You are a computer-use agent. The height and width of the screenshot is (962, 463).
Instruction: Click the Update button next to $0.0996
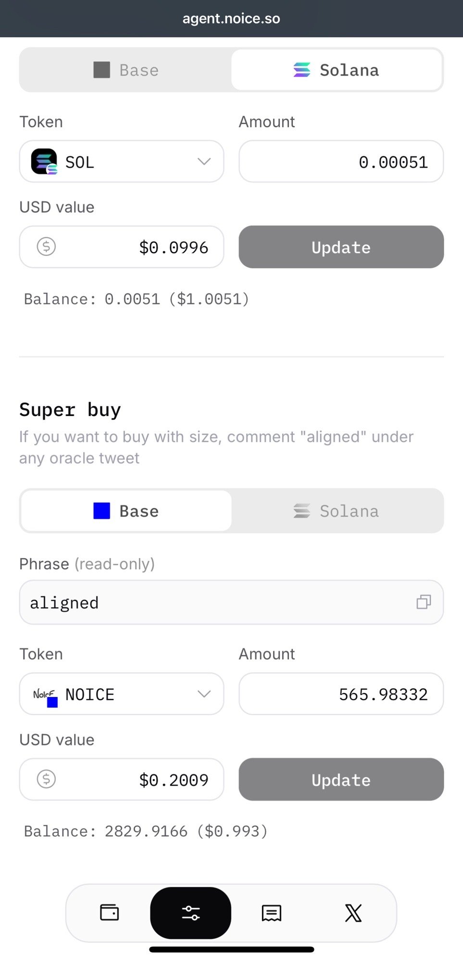(341, 247)
